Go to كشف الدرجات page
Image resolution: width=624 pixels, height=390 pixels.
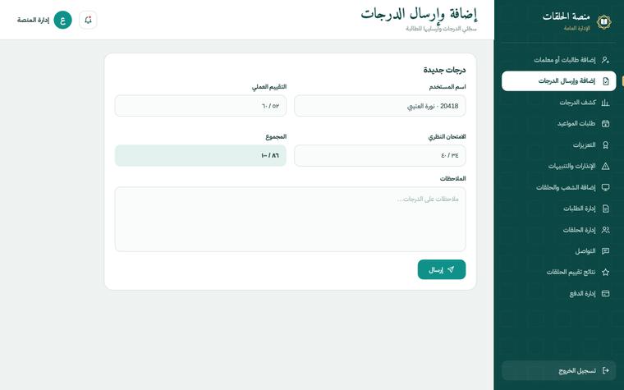tap(559, 103)
